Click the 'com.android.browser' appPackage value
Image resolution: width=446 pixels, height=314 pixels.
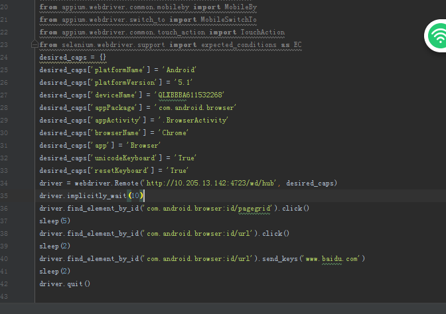[x=195, y=107]
